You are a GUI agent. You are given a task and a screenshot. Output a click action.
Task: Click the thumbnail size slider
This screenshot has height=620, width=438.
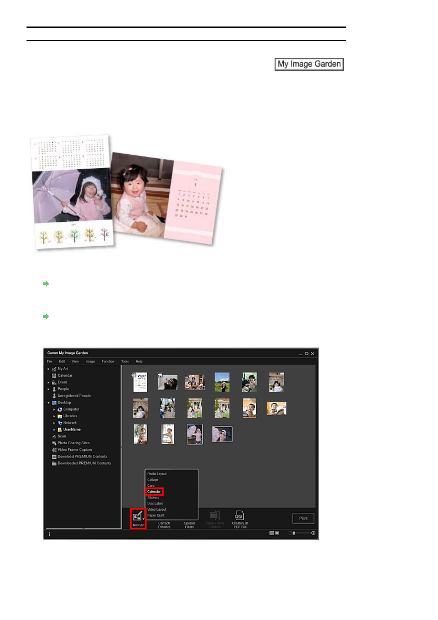pyautogui.click(x=302, y=533)
